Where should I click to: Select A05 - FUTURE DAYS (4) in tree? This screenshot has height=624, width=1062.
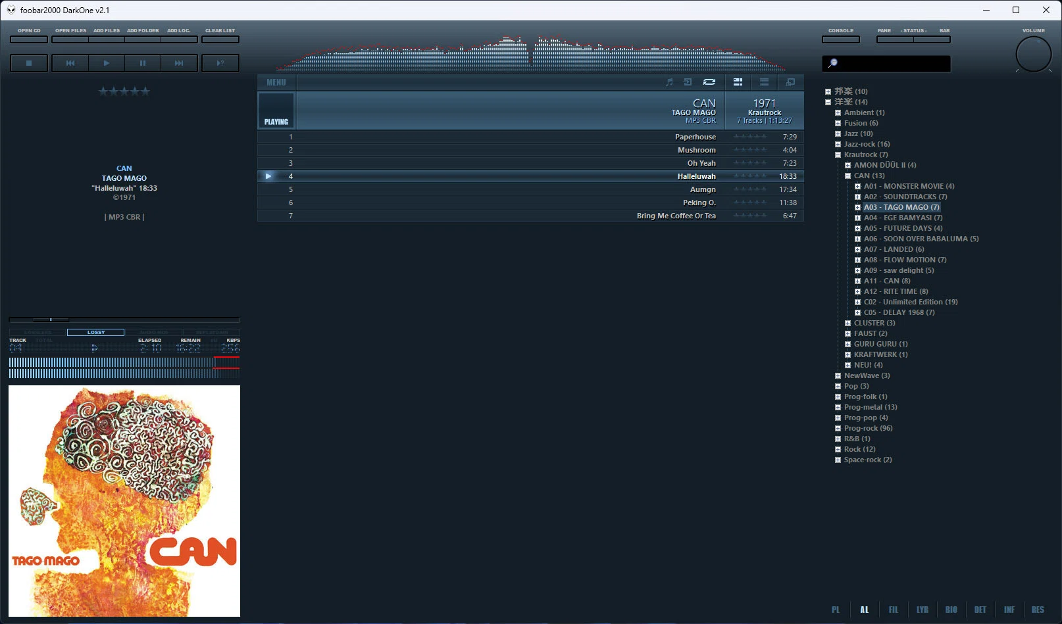(903, 228)
